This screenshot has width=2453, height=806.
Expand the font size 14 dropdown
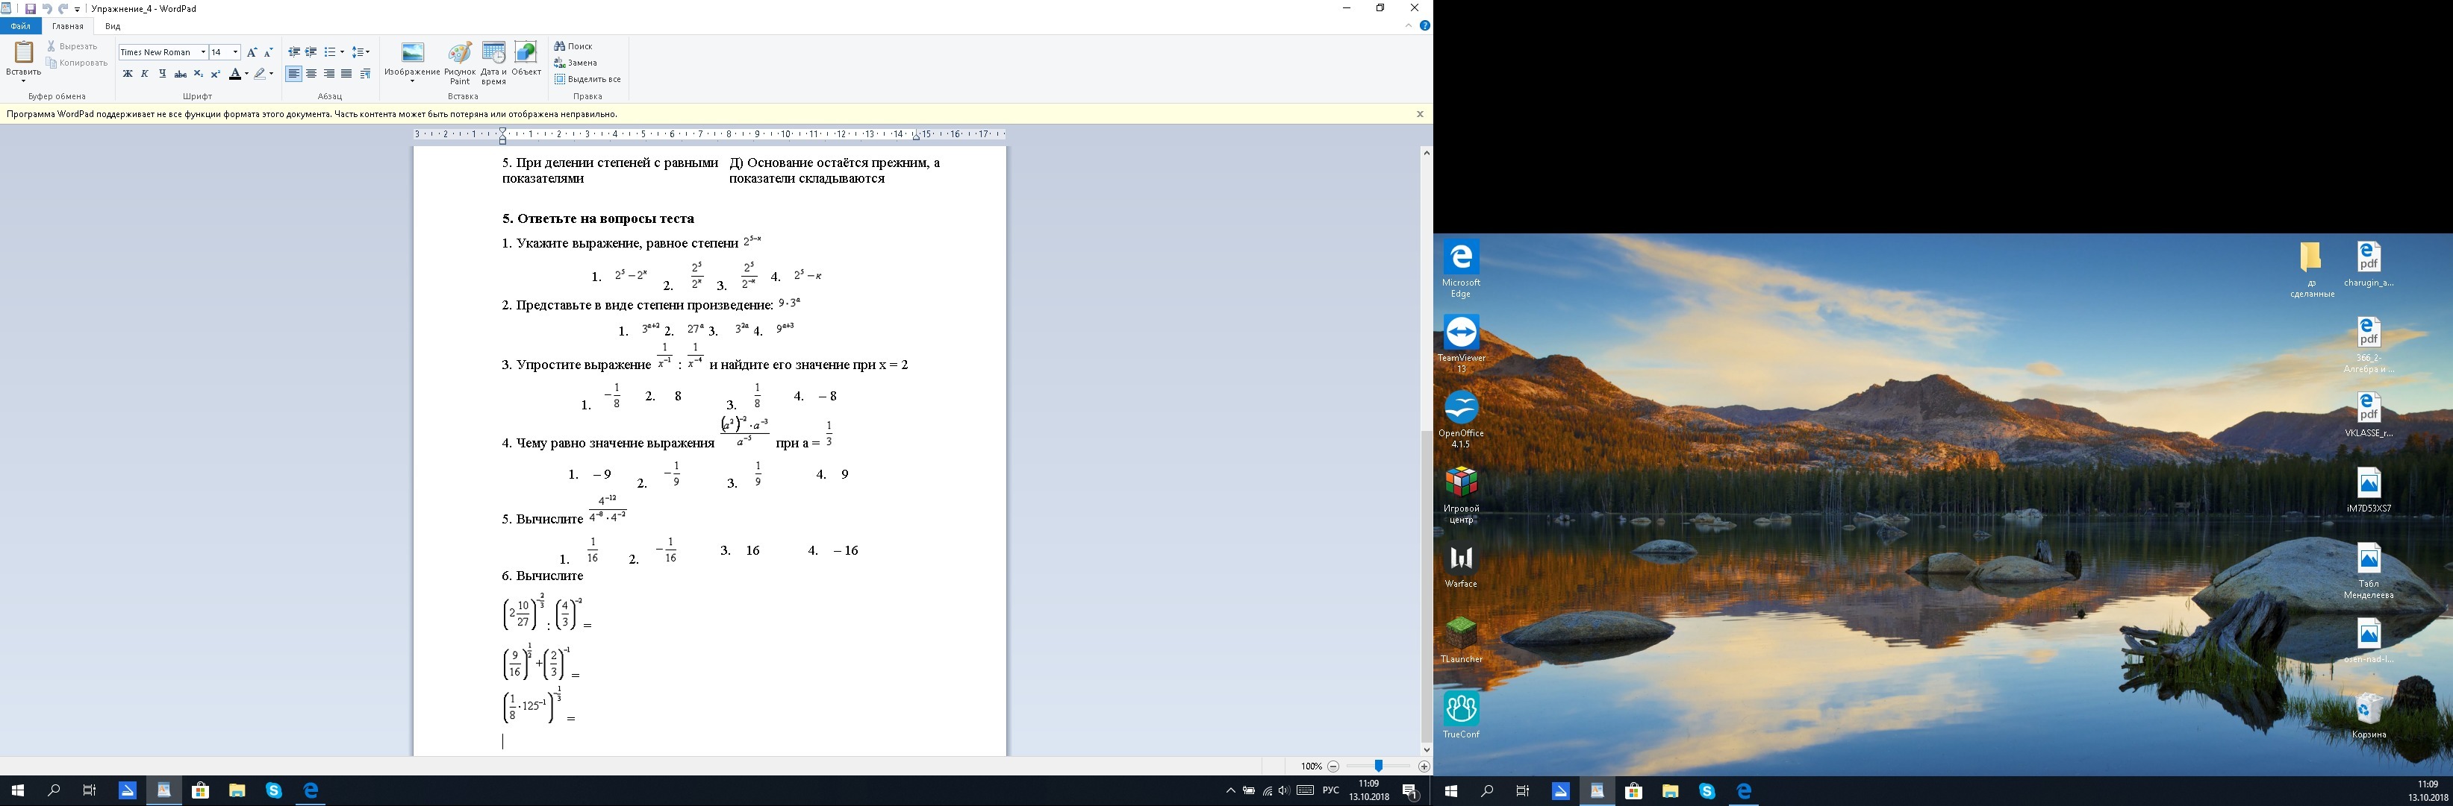click(235, 52)
